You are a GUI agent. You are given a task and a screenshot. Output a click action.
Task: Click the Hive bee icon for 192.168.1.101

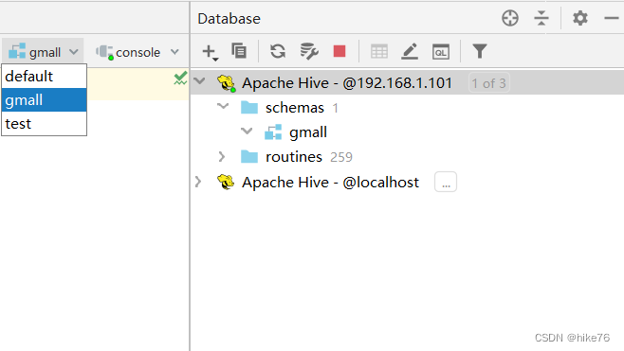tap(227, 83)
